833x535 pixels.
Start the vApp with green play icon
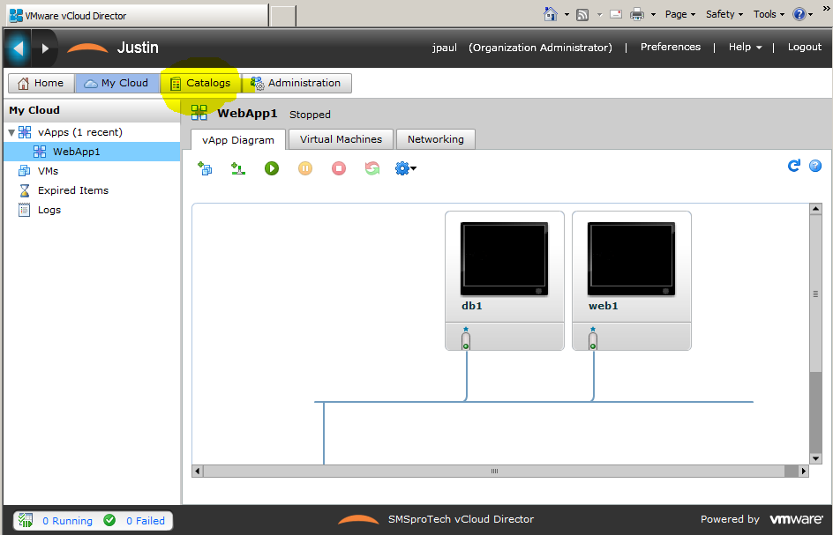(272, 168)
